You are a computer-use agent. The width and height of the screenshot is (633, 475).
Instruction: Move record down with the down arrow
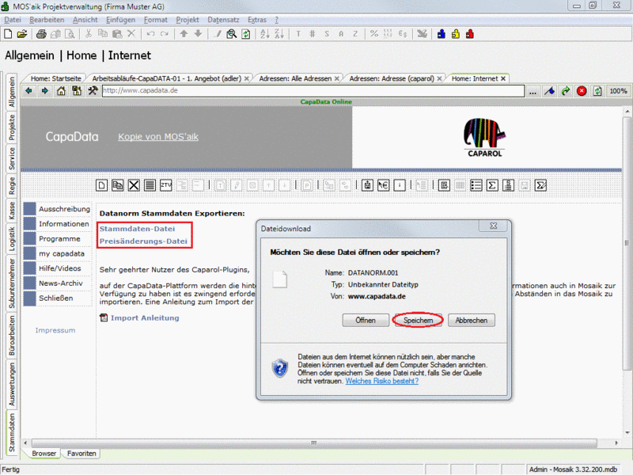(x=198, y=34)
